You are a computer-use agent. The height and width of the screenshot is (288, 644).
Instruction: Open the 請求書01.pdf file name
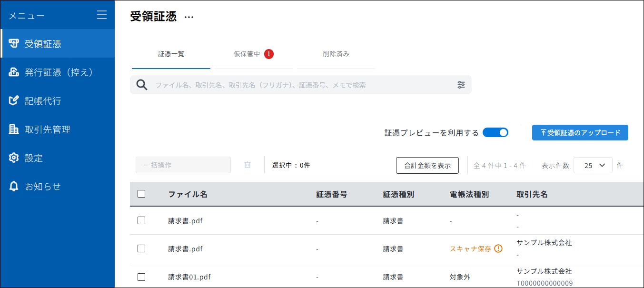[x=189, y=277]
